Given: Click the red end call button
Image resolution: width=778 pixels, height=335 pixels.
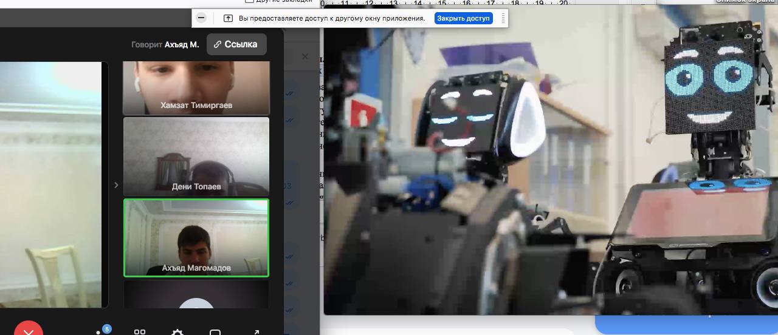Looking at the screenshot, I should (28, 330).
